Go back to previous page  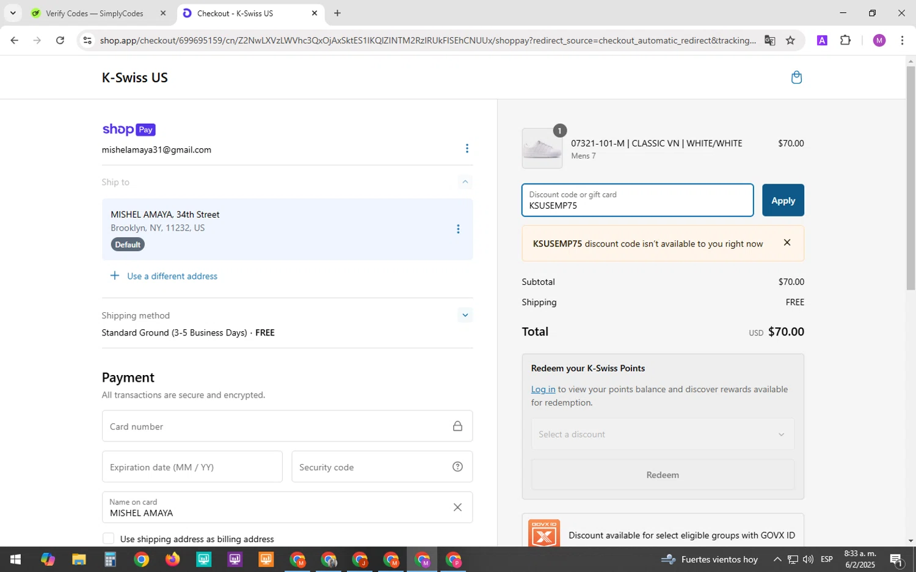14,40
